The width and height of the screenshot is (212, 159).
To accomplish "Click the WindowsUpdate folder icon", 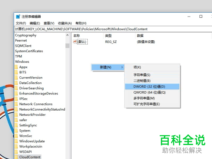I will point(17,141).
